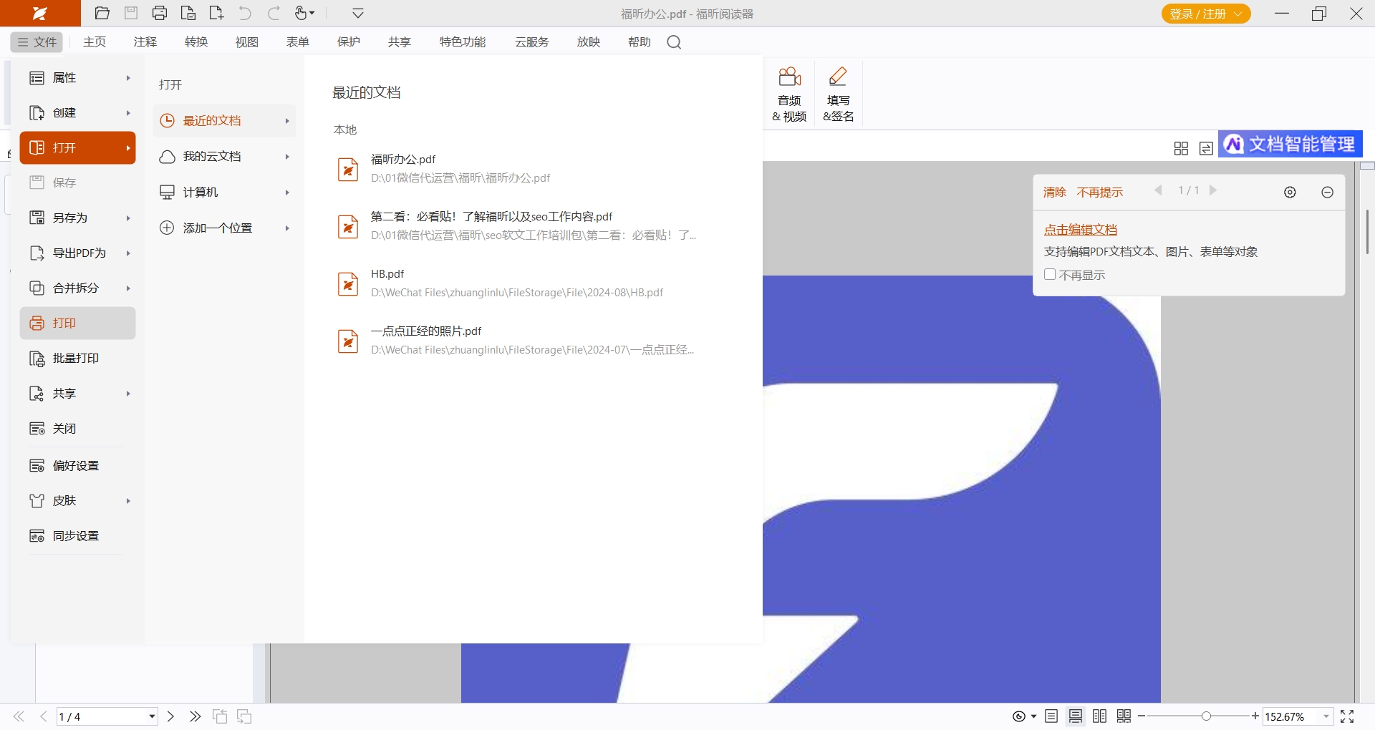Expand the 合并拆分 submenu
The image size is (1375, 730).
[x=78, y=288]
